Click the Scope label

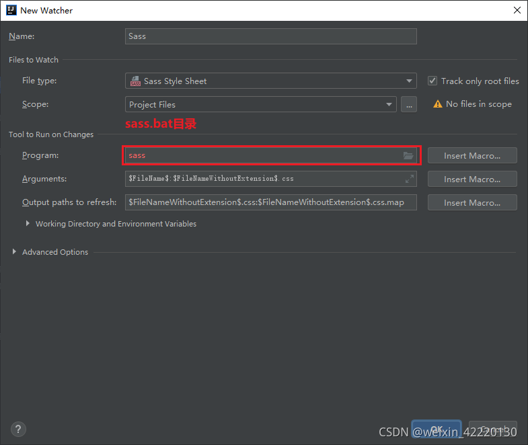[x=35, y=104]
